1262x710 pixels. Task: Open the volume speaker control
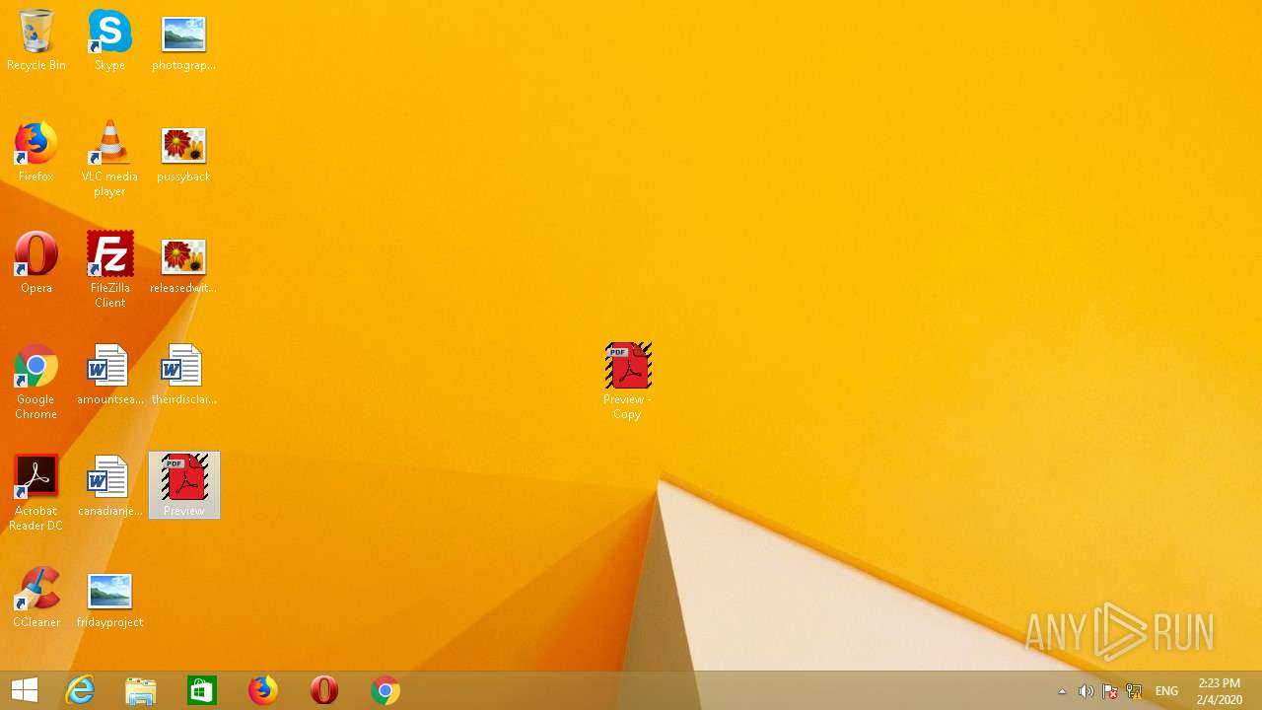click(x=1086, y=691)
